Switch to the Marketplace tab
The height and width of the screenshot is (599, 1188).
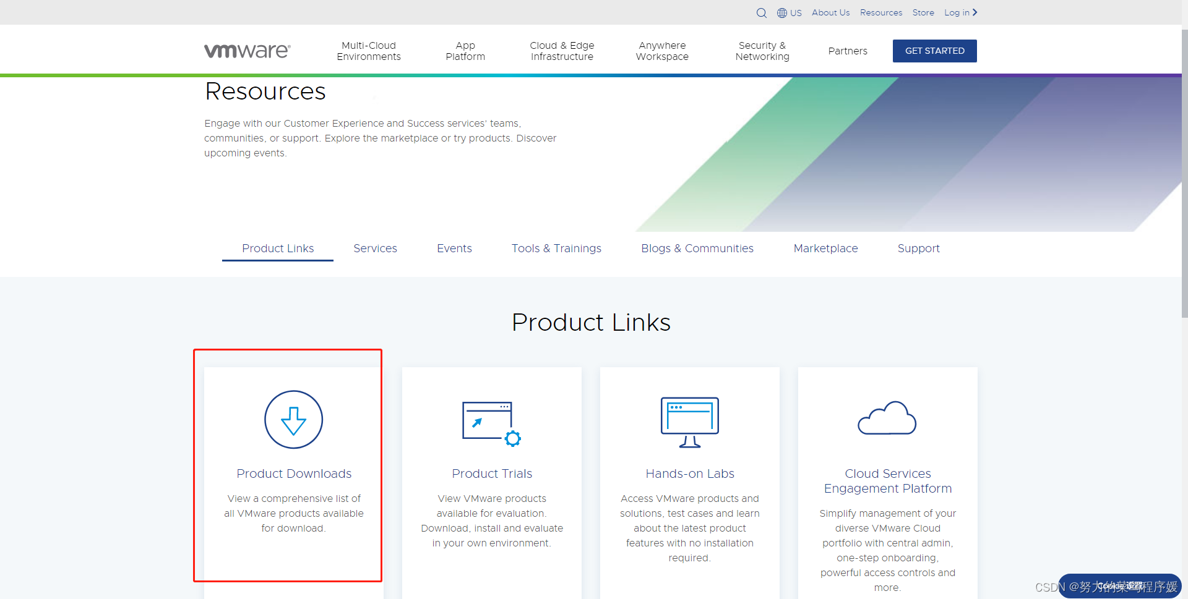(825, 249)
